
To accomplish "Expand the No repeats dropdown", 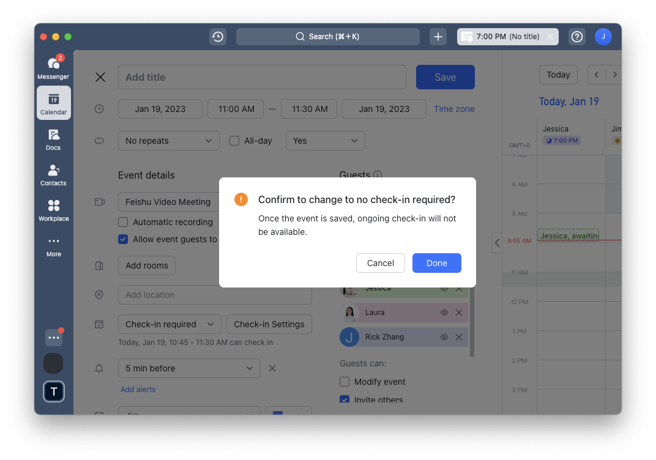I will point(168,141).
